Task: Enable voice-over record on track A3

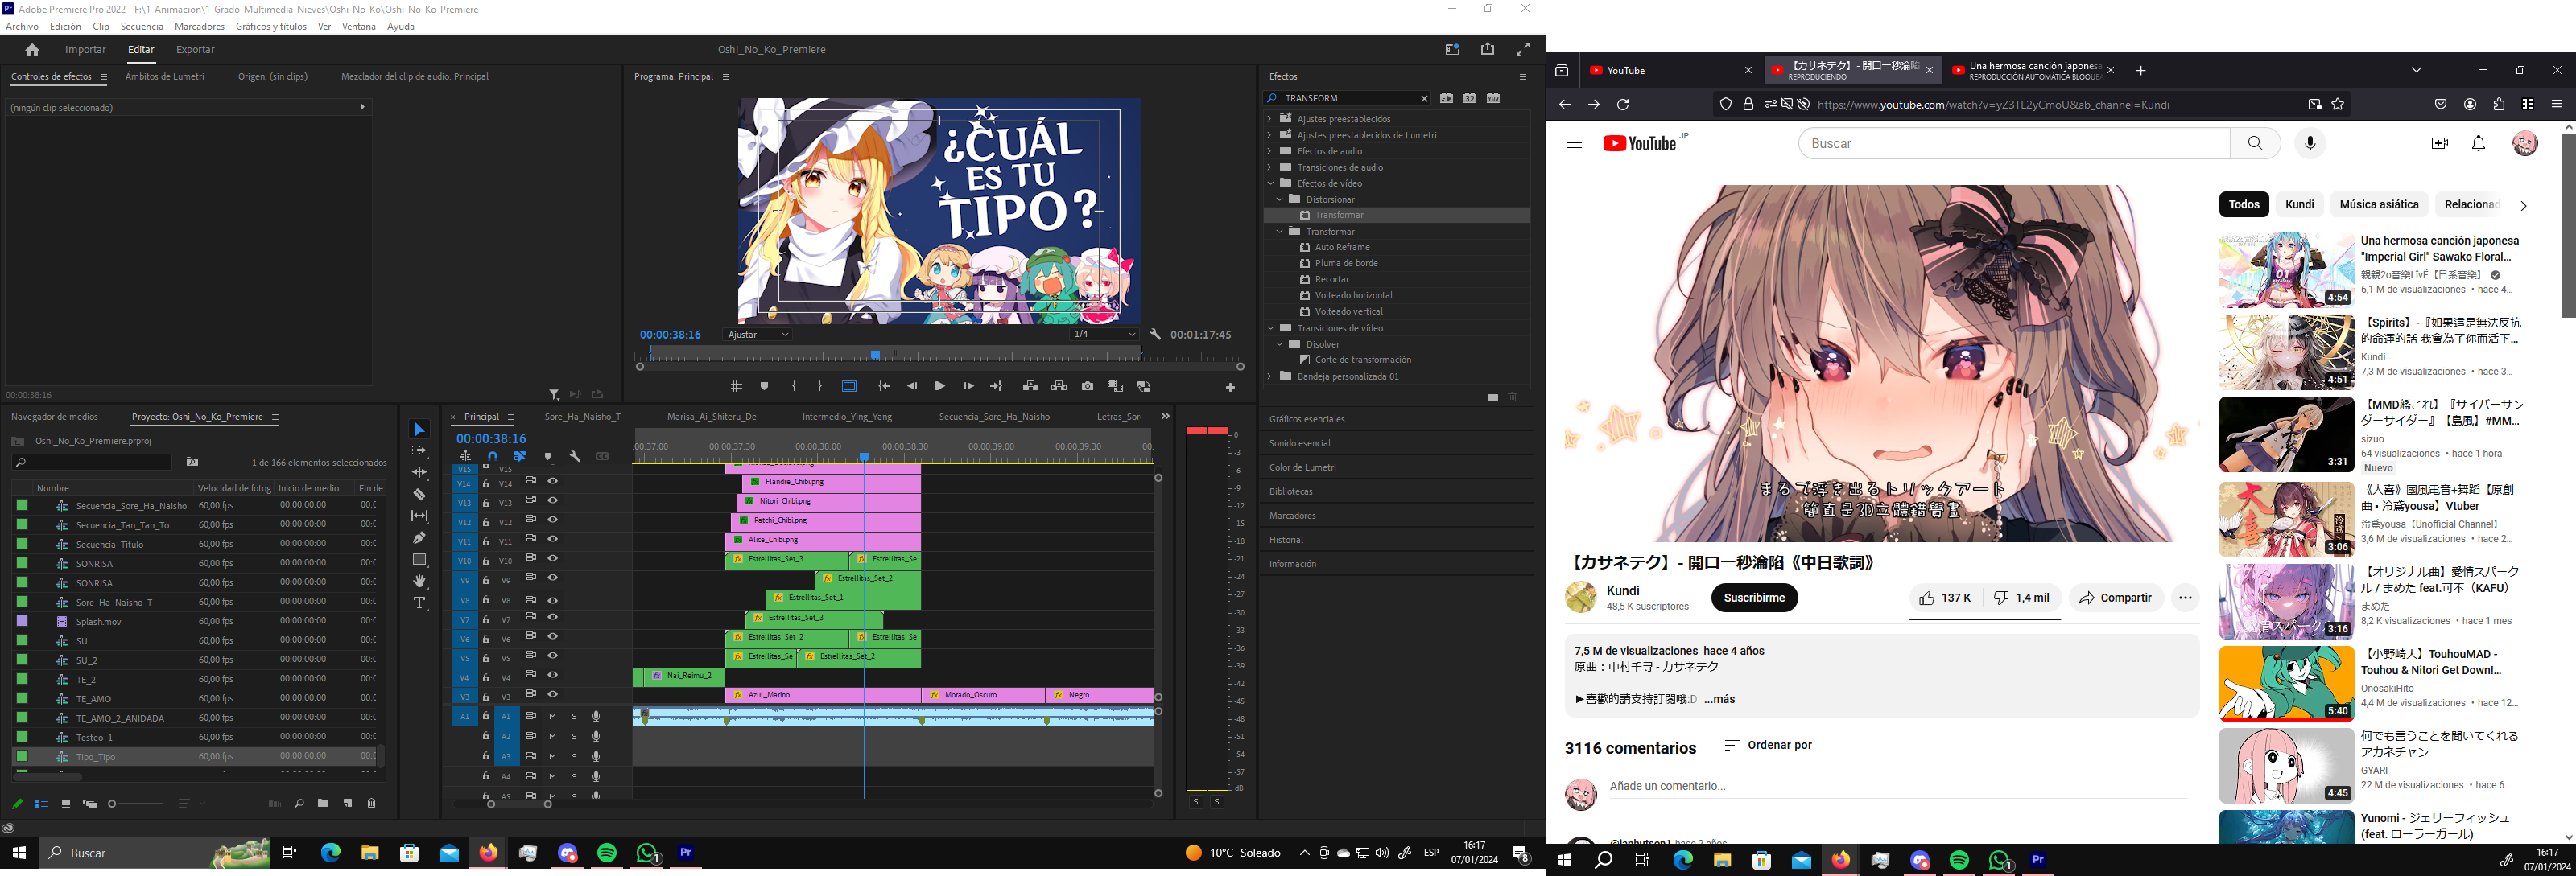Action: (596, 756)
